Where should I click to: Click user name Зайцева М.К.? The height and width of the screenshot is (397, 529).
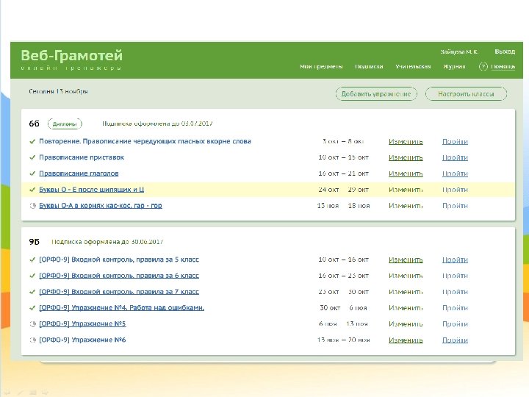point(459,51)
